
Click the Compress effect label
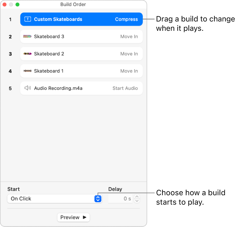pyautogui.click(x=126, y=19)
